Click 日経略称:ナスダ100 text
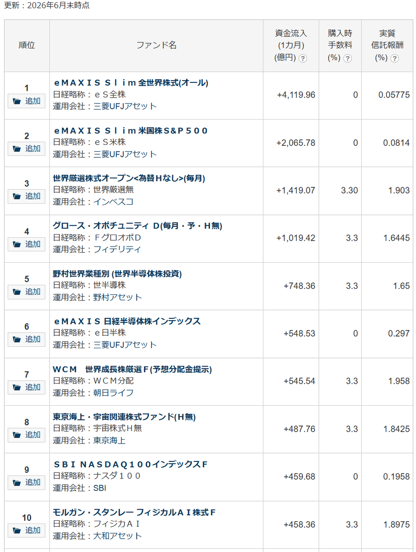The height and width of the screenshot is (552, 416). [97, 476]
